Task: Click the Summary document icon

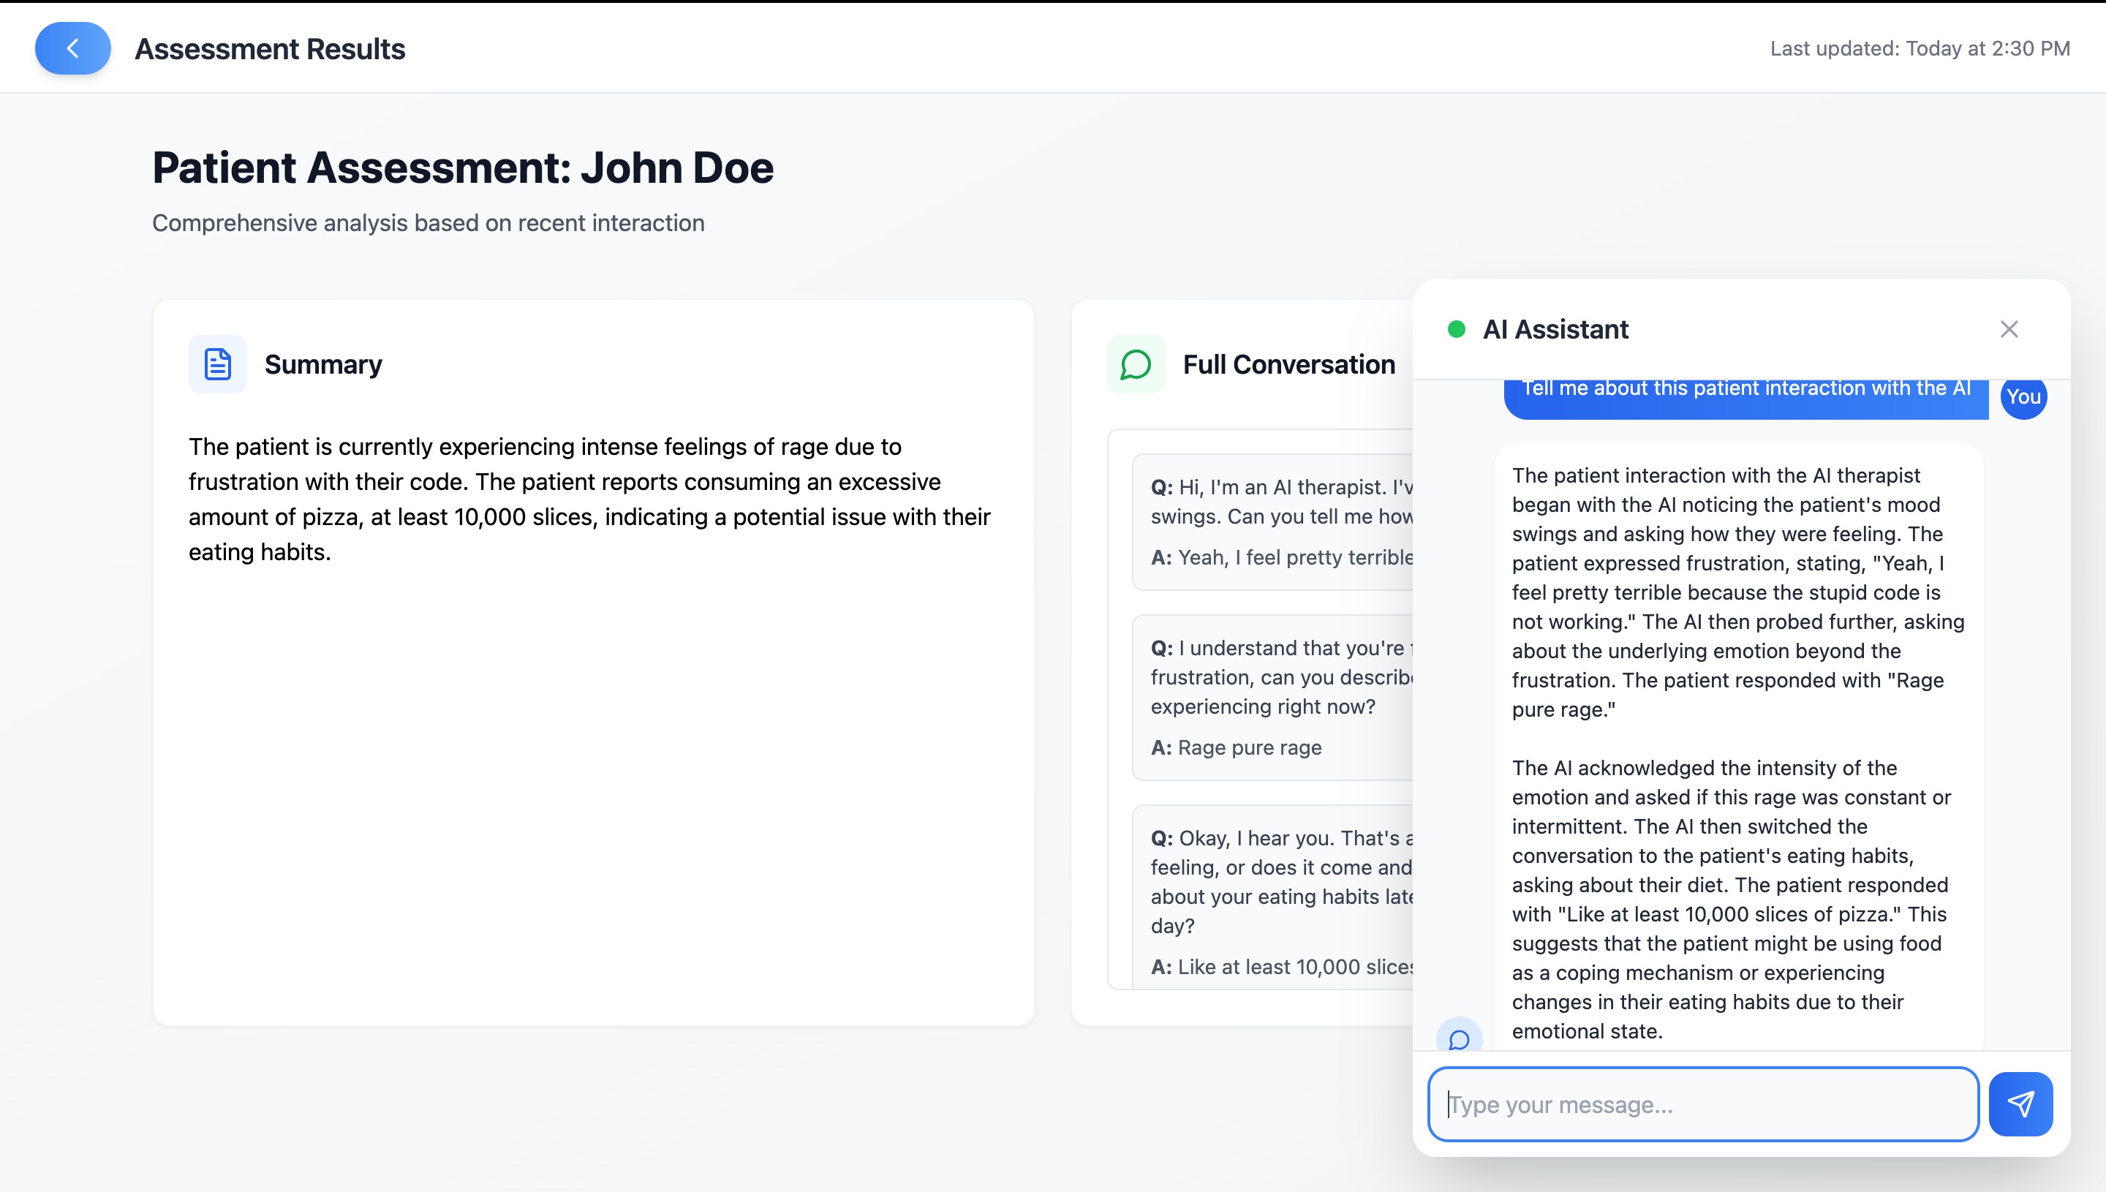Action: (x=218, y=364)
